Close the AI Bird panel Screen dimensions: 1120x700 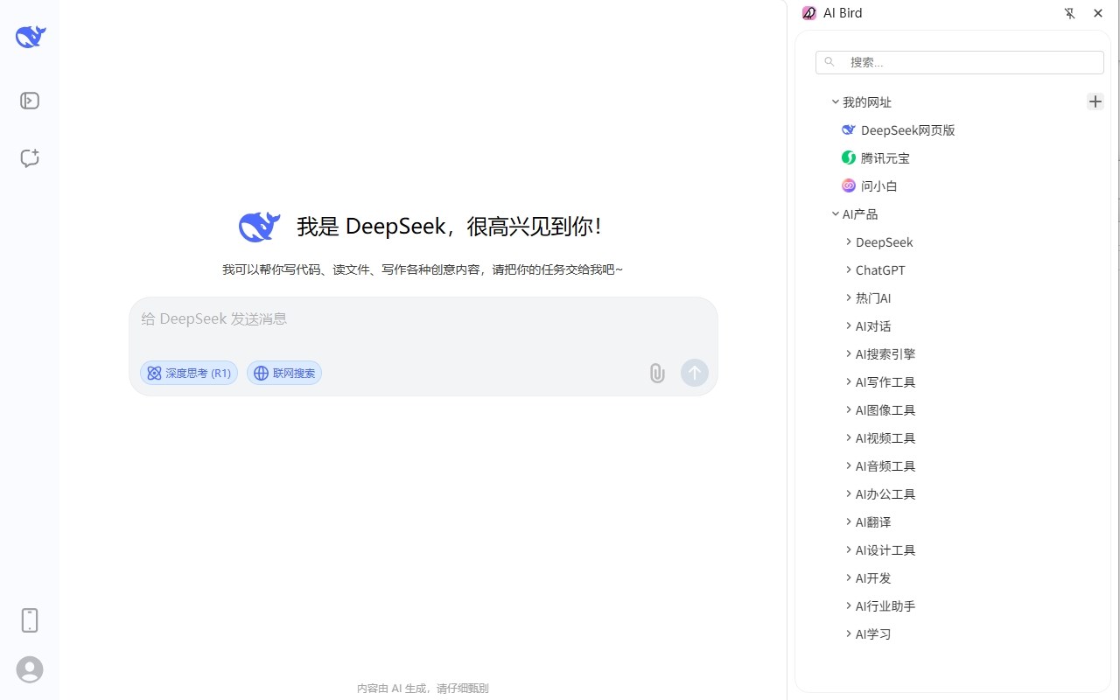click(1098, 13)
